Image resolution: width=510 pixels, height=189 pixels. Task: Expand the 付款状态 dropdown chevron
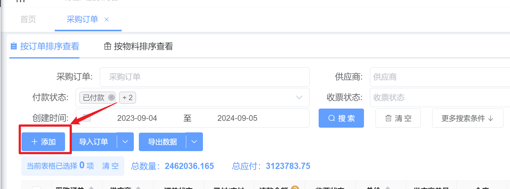[299, 98]
